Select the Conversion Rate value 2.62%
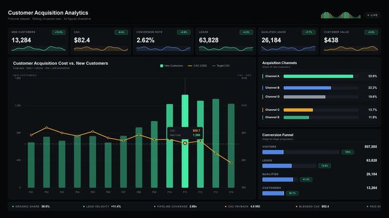Viewport: 389px width, 218px height. 146,40
